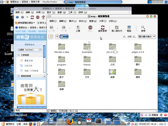The width and height of the screenshot is (168, 126).
Task: Open the 迴響／引用管理 link
Action: tap(31, 71)
